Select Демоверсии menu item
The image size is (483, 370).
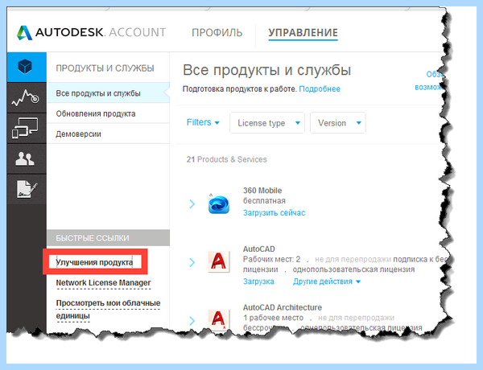108,134
